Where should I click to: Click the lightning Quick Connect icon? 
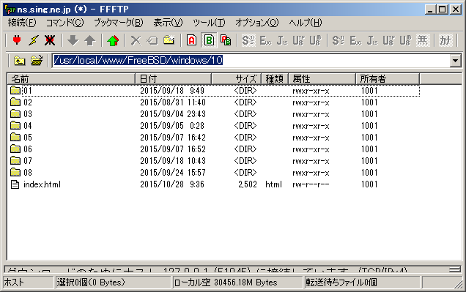click(33, 40)
